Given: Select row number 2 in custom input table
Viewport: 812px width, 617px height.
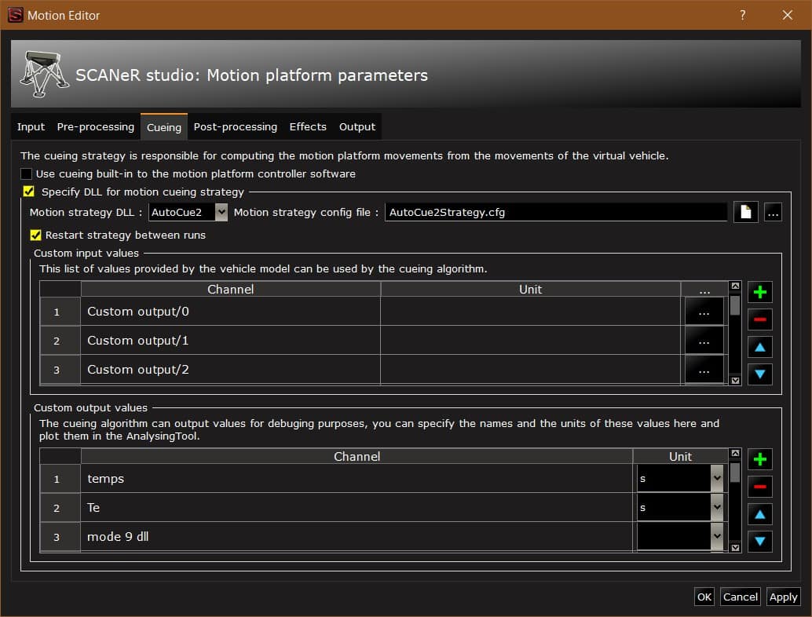Looking at the screenshot, I should [60, 341].
